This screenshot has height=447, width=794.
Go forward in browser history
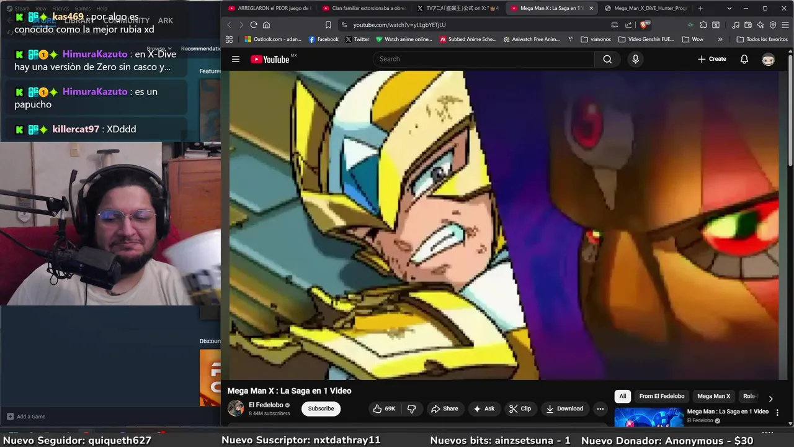click(241, 25)
